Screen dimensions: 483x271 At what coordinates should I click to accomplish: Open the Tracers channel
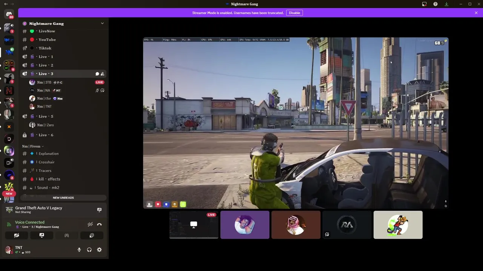click(x=63, y=171)
